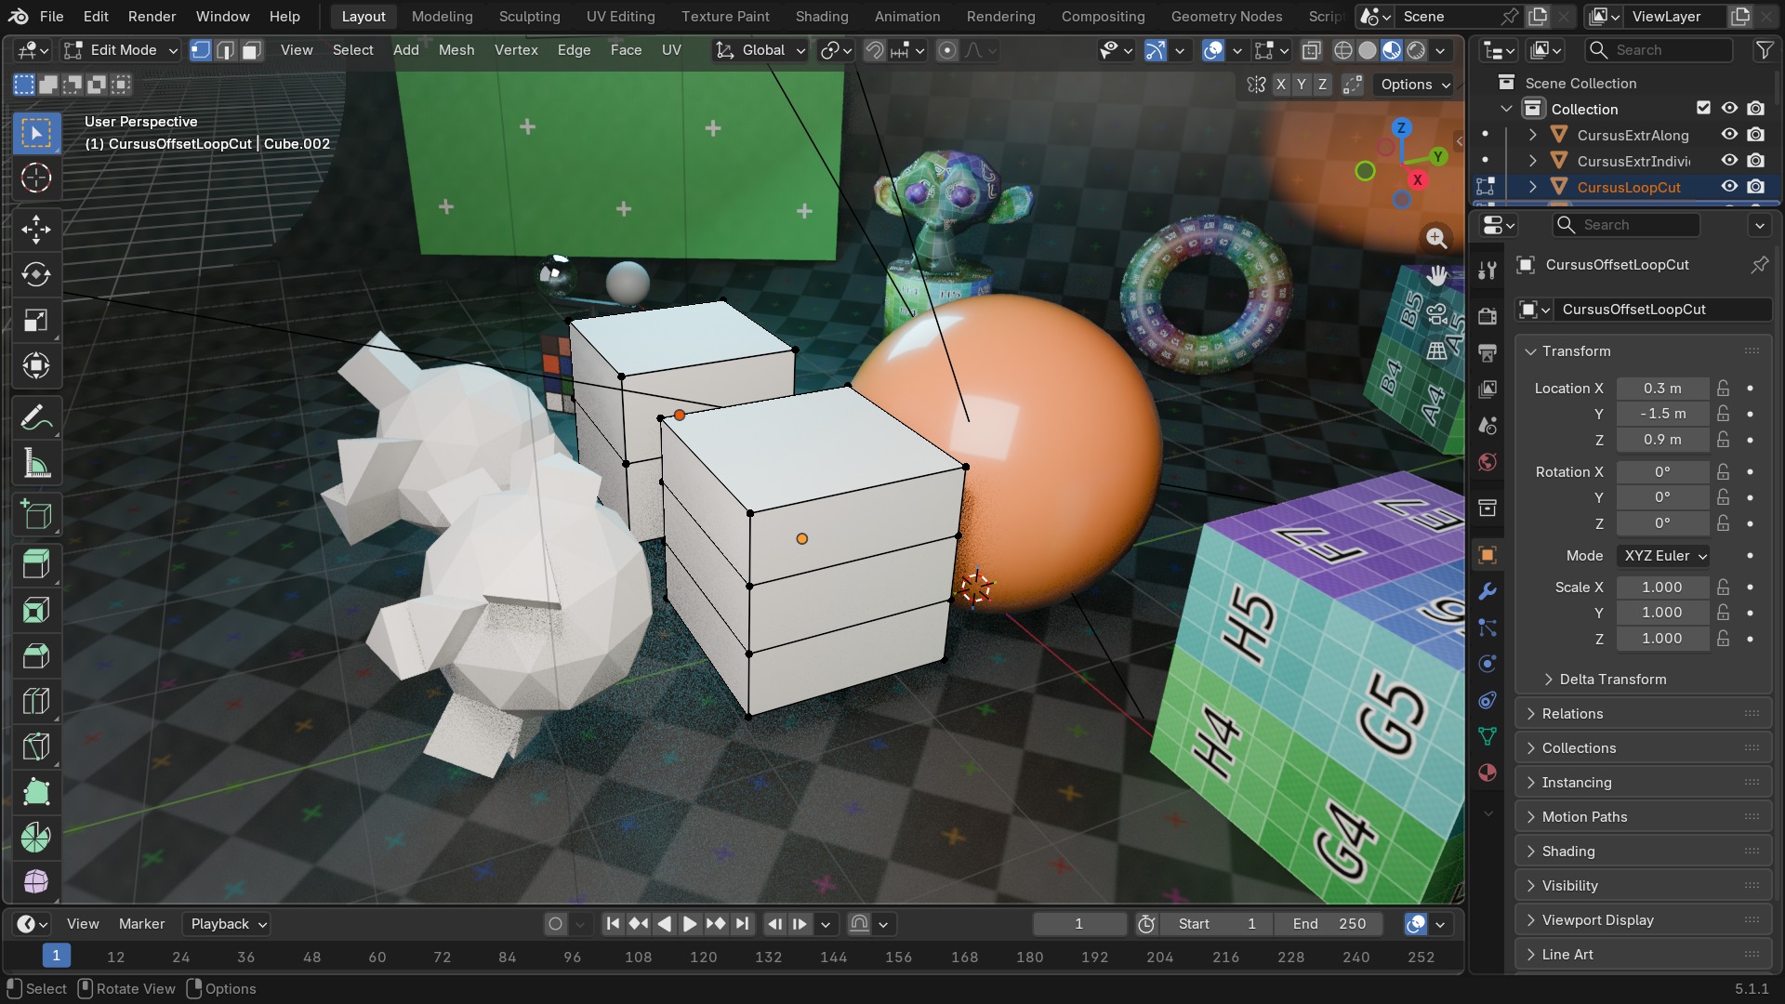Open the Playback dropdown in timeline
The height and width of the screenshot is (1004, 1785).
[x=227, y=924]
